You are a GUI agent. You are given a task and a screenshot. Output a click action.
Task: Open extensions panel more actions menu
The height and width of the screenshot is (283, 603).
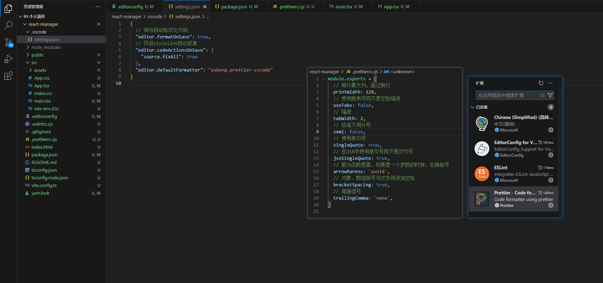coord(550,83)
